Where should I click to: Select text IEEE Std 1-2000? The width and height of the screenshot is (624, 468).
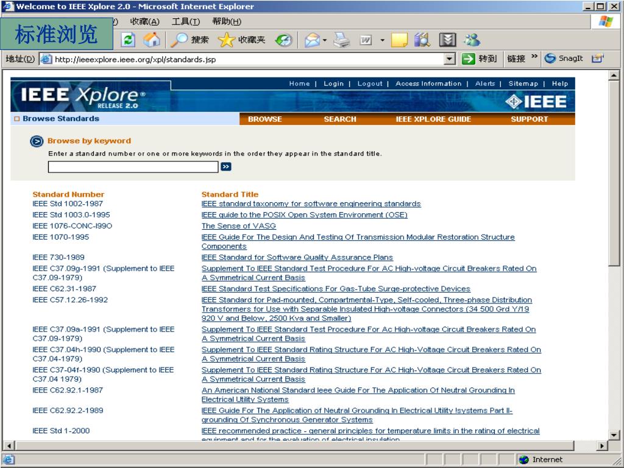coord(61,431)
